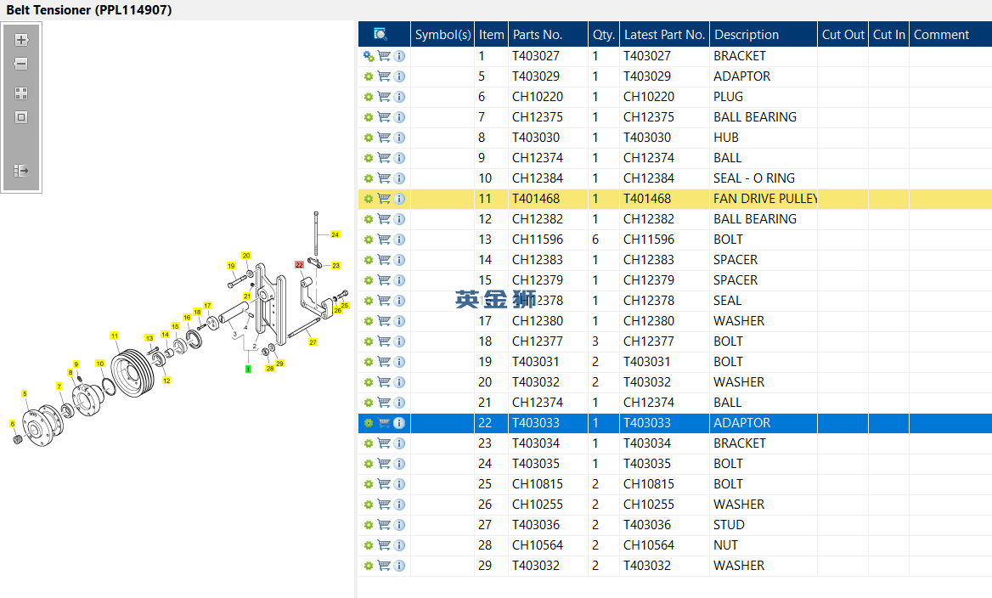Click gear icon for item 29 WASHER
The width and height of the screenshot is (992, 598).
point(369,566)
